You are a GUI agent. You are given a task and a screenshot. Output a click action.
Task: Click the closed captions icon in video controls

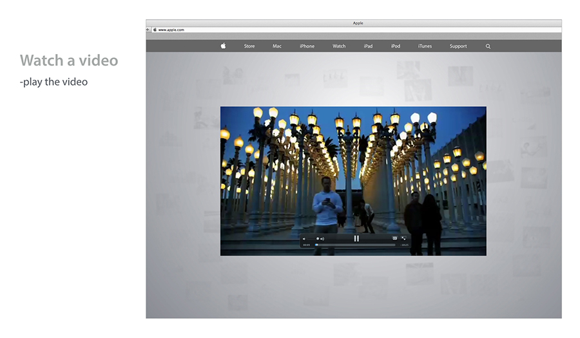pos(394,238)
